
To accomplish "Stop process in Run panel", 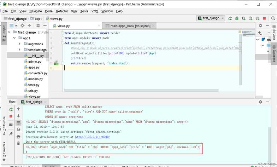I will click(11, 116).
